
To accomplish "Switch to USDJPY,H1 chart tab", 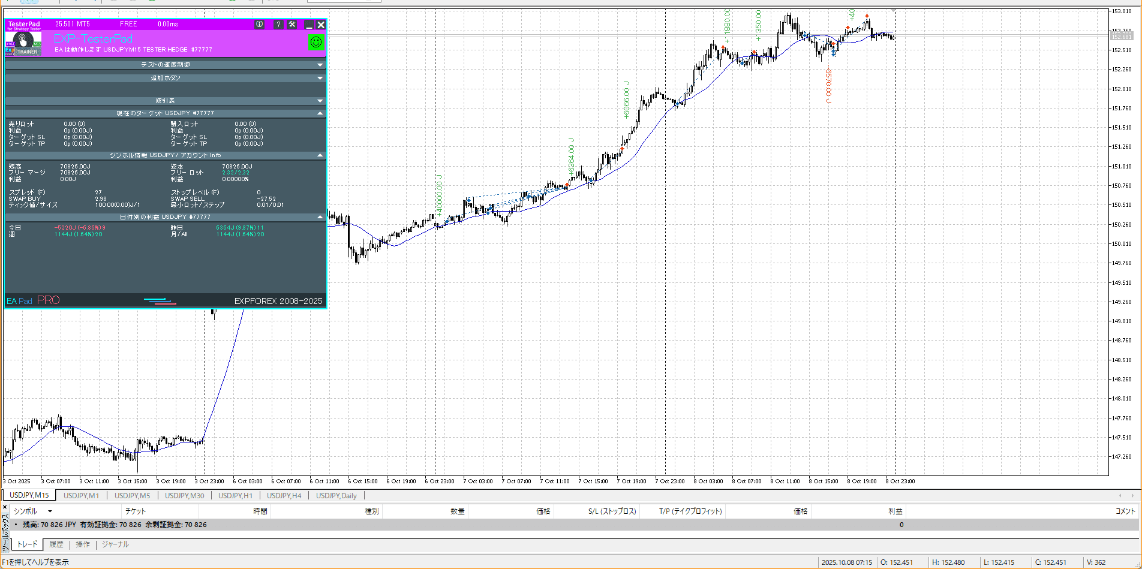I will (x=235, y=496).
